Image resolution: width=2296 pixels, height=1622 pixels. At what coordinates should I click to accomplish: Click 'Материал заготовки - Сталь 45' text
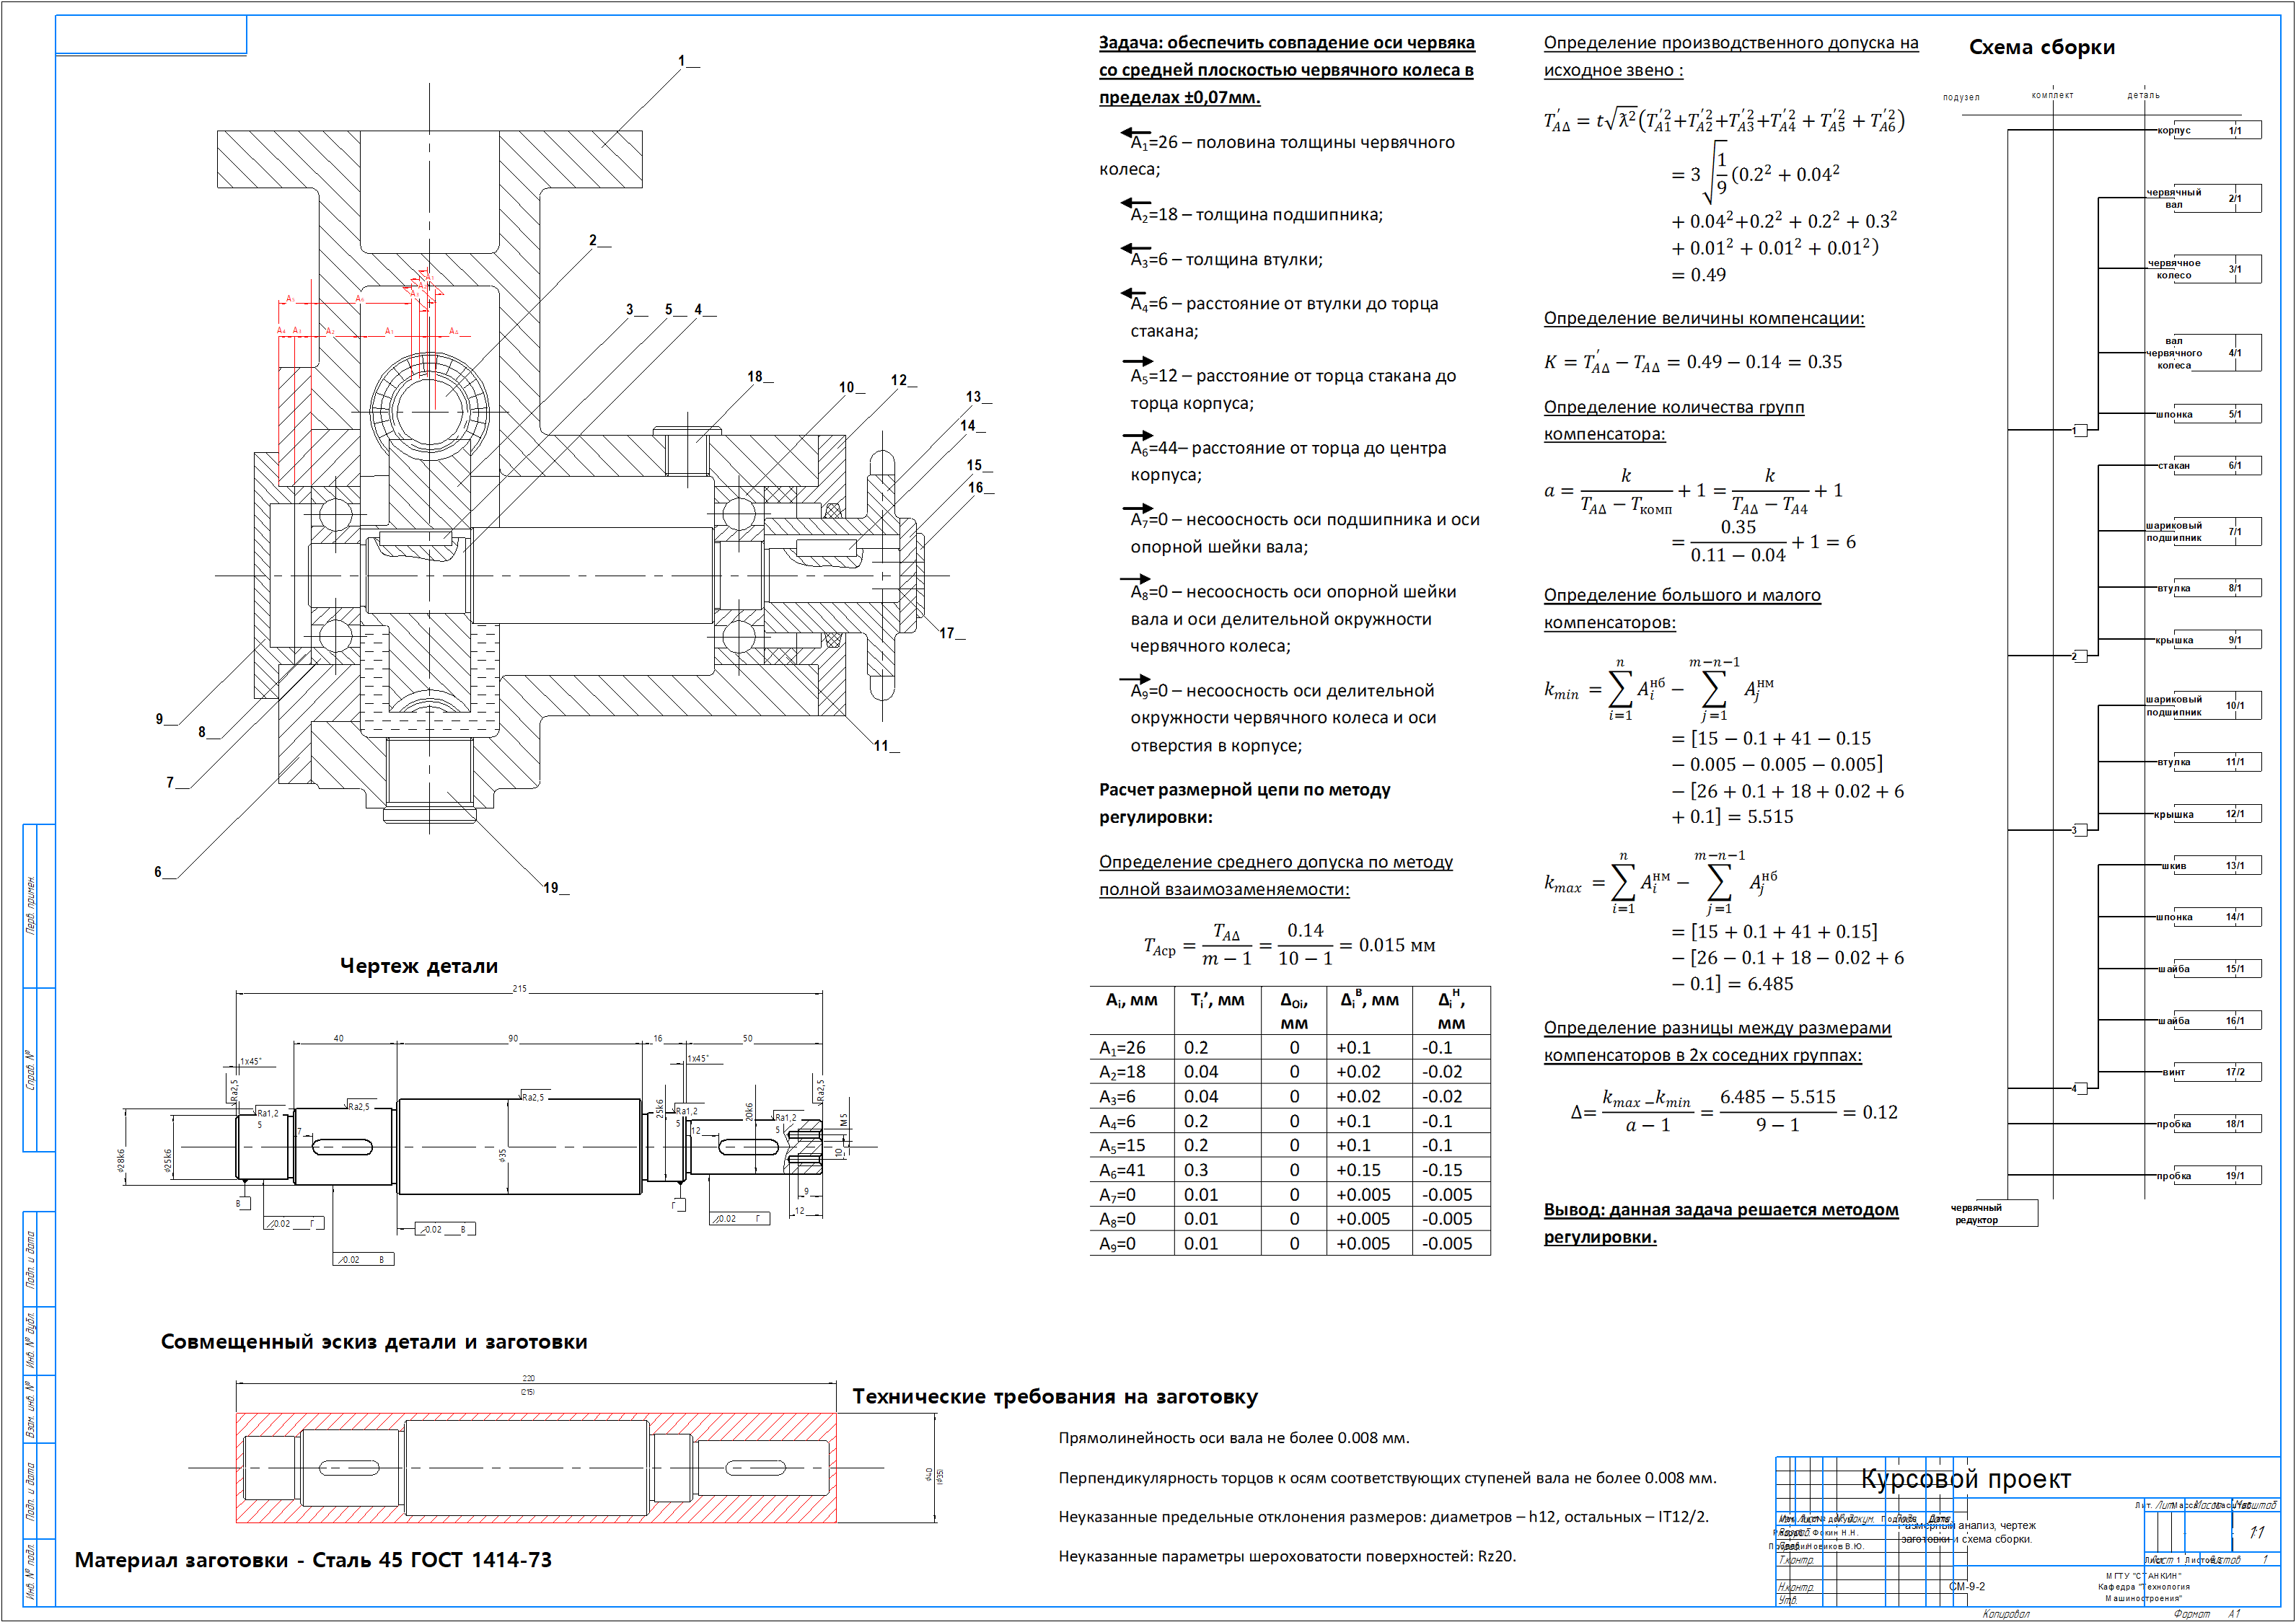pyautogui.click(x=313, y=1559)
